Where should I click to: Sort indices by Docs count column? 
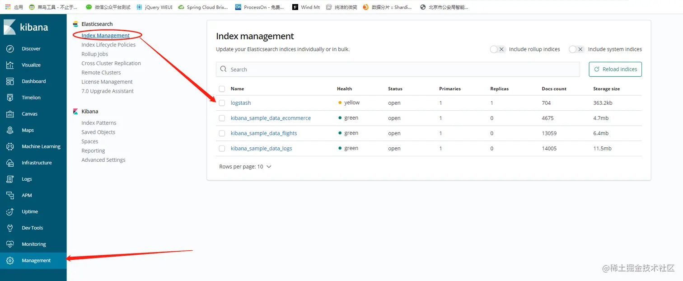[554, 89]
